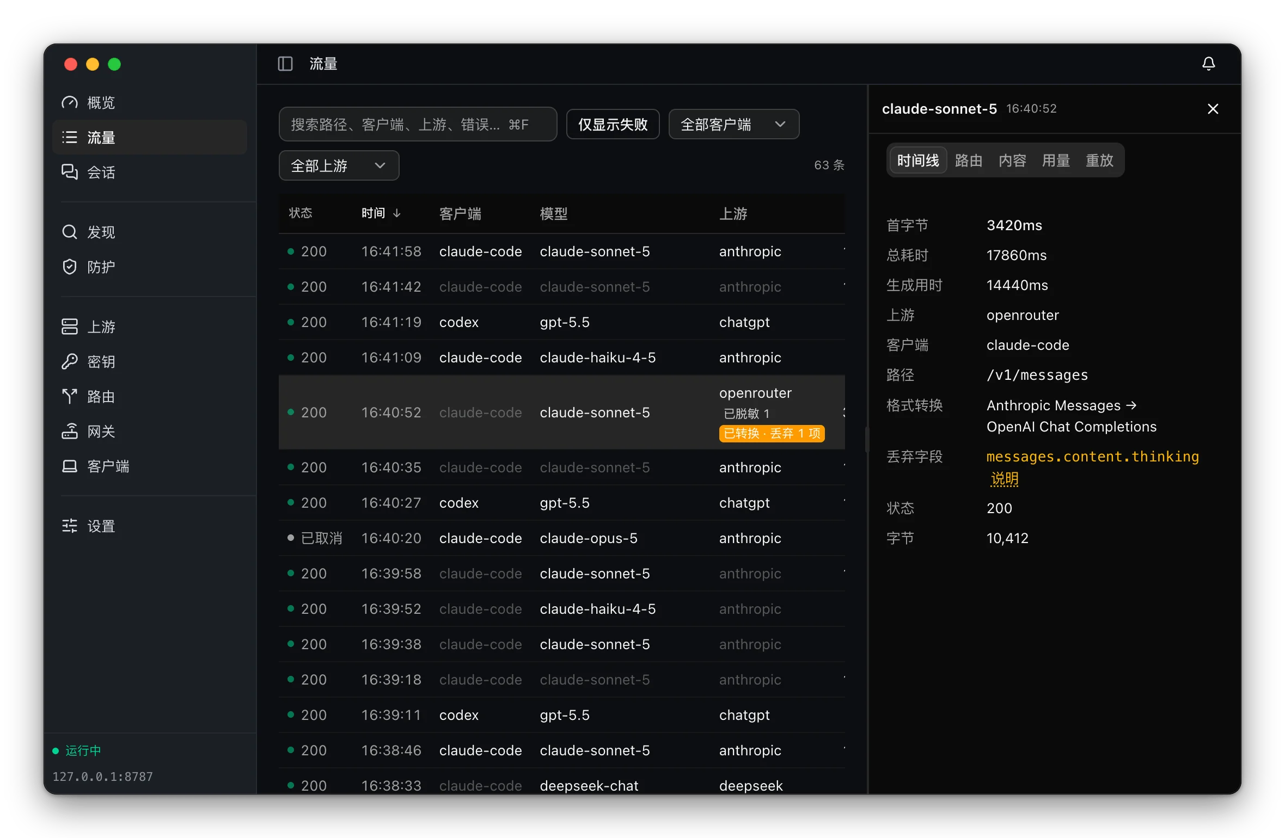Select the 16:39:11 codex row
The height and width of the screenshot is (838, 1285).
click(x=561, y=715)
